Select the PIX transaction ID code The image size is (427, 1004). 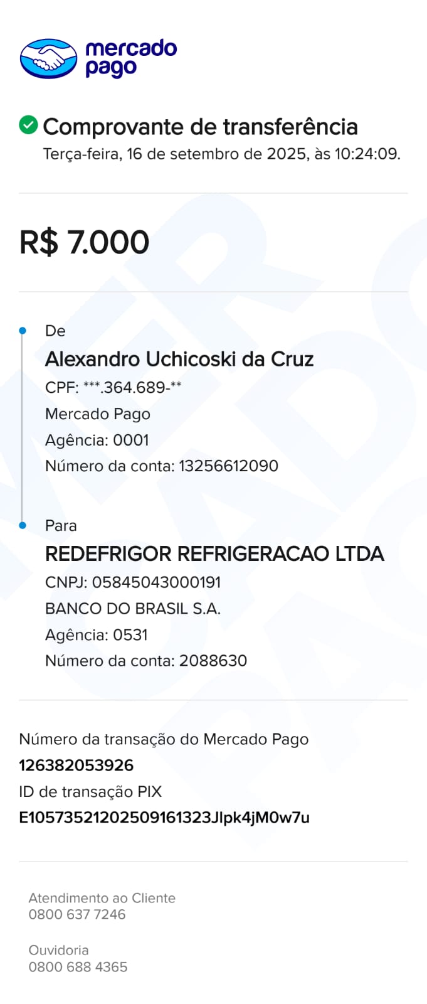point(164,818)
